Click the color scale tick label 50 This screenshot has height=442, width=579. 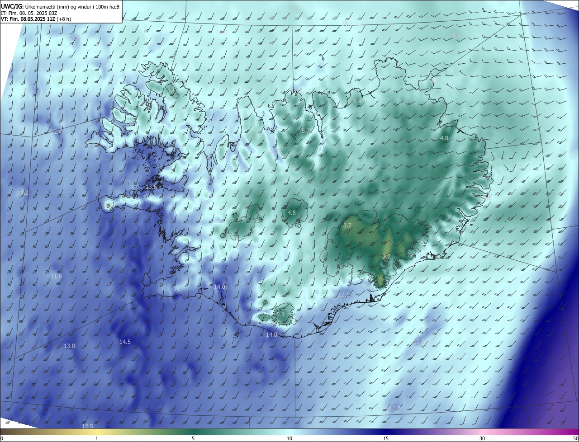(x=575, y=438)
